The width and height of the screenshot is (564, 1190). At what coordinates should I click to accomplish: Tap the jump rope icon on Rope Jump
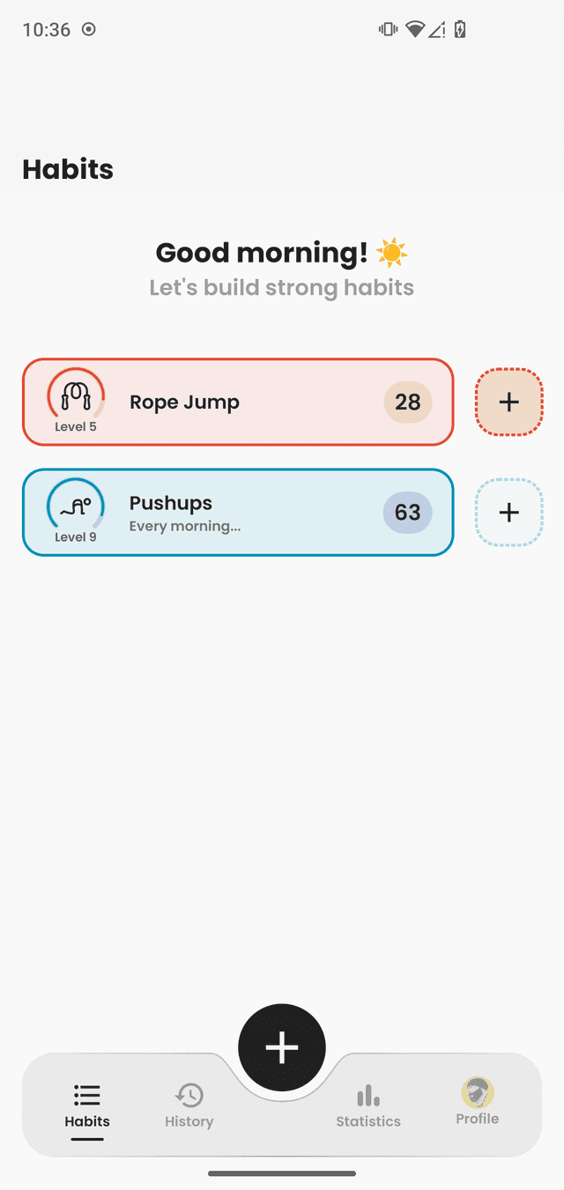(x=76, y=396)
